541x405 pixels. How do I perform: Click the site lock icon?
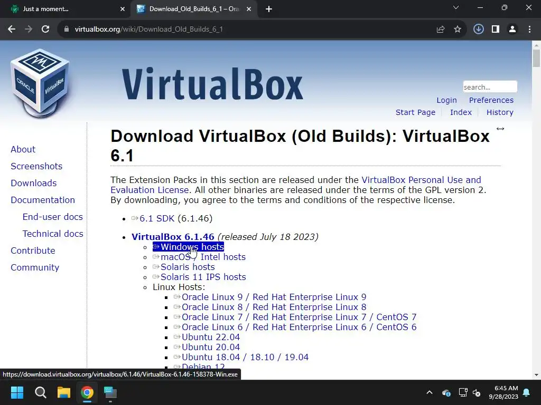click(67, 30)
